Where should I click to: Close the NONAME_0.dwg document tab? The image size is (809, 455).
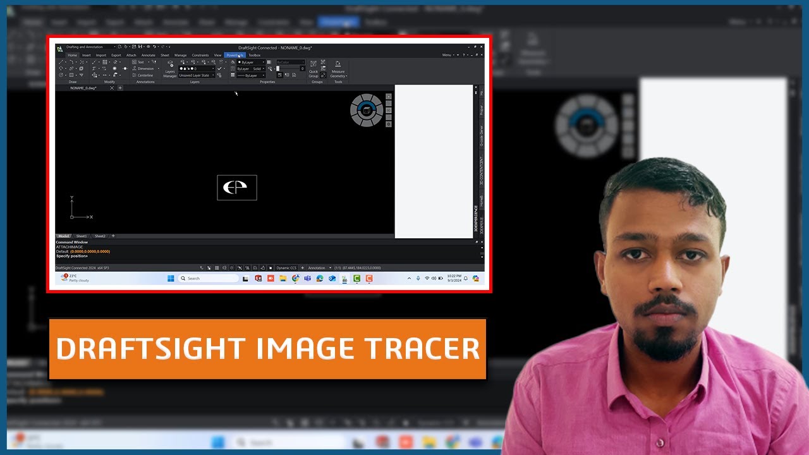point(112,88)
